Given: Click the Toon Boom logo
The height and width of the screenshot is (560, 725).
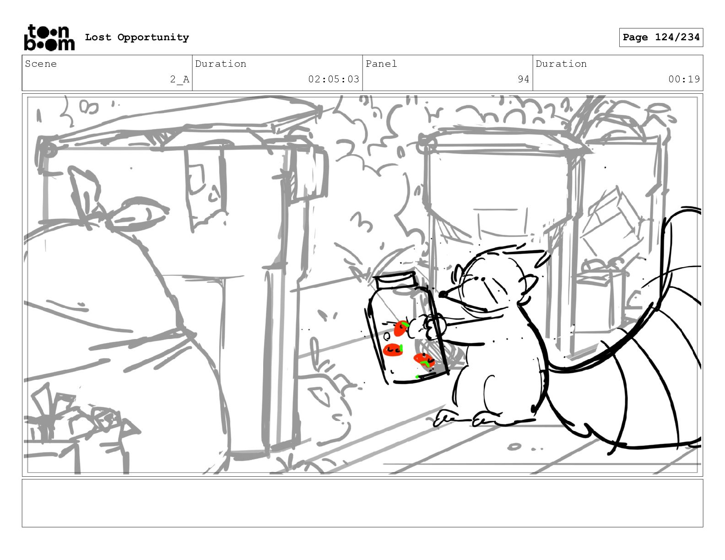Looking at the screenshot, I should pyautogui.click(x=49, y=38).
